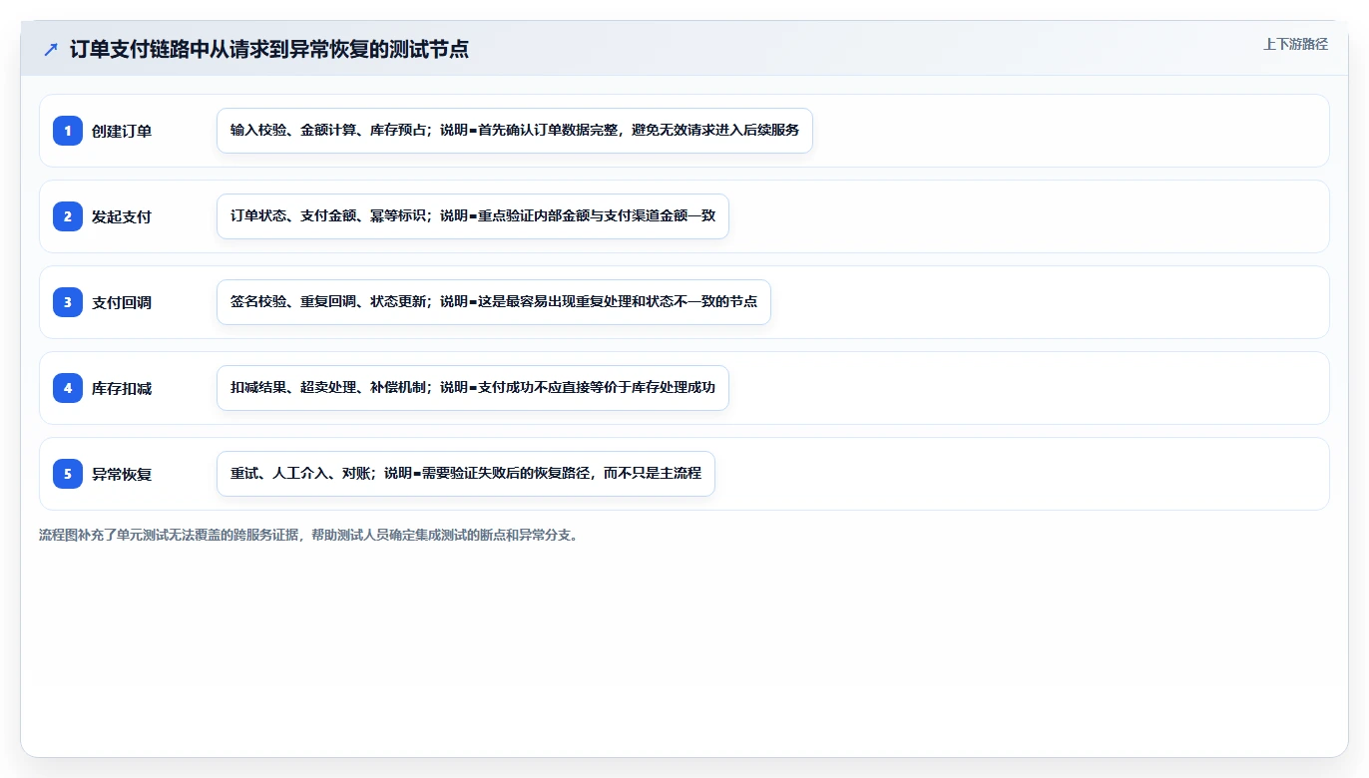Click the step 4 number badge
This screenshot has height=778, width=1369.
68,388
